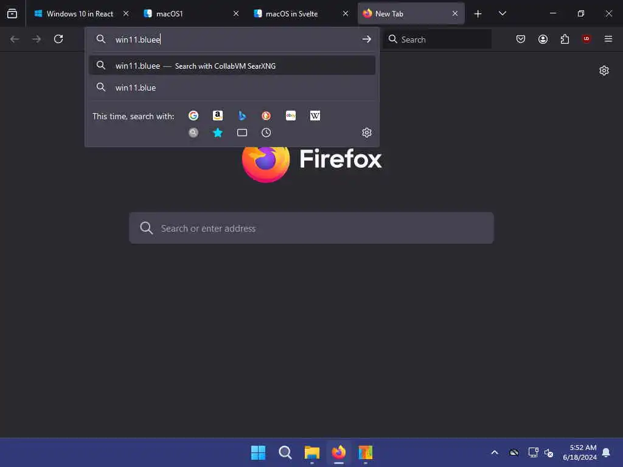Screen dimensions: 623x467
Task: Close the New Tab tab
Action: 455,13
